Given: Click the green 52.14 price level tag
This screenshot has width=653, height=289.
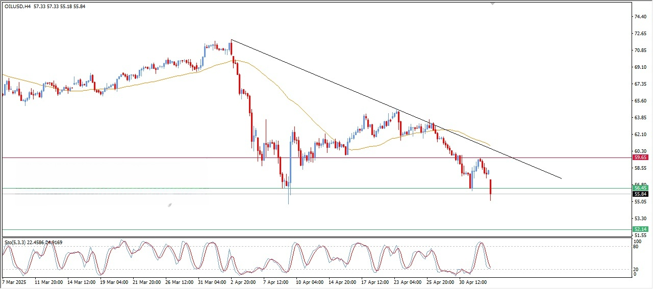Looking at the screenshot, I should click(x=640, y=230).
